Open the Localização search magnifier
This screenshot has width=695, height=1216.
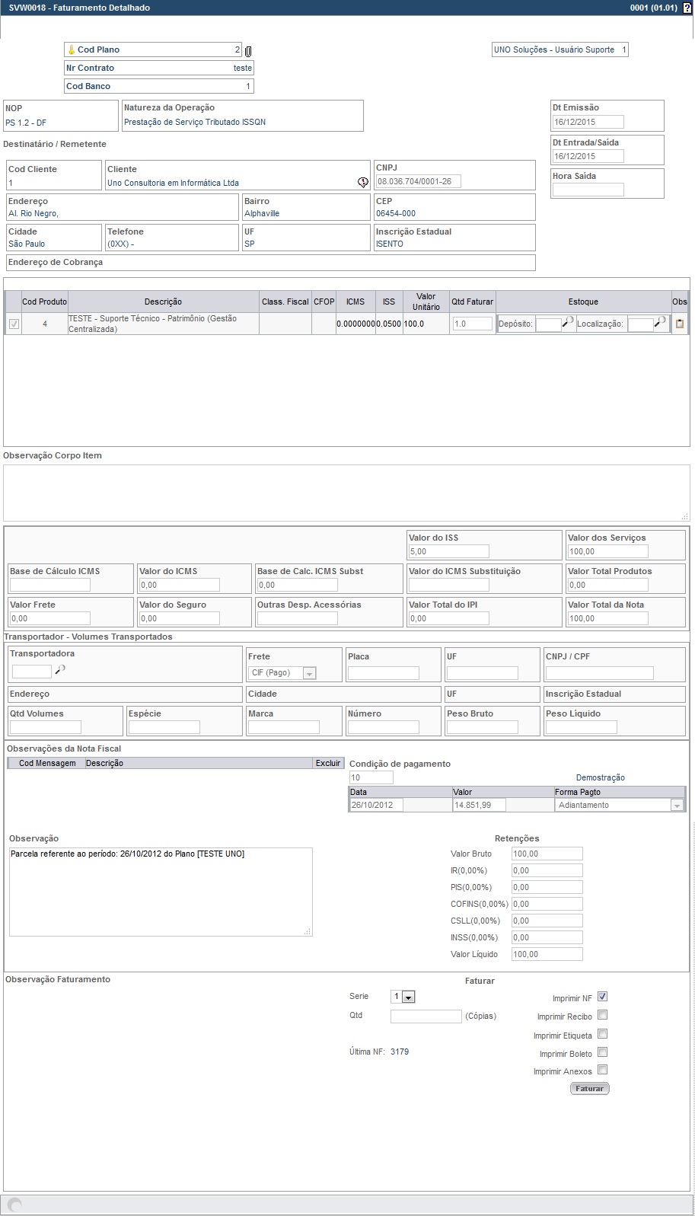pos(661,323)
